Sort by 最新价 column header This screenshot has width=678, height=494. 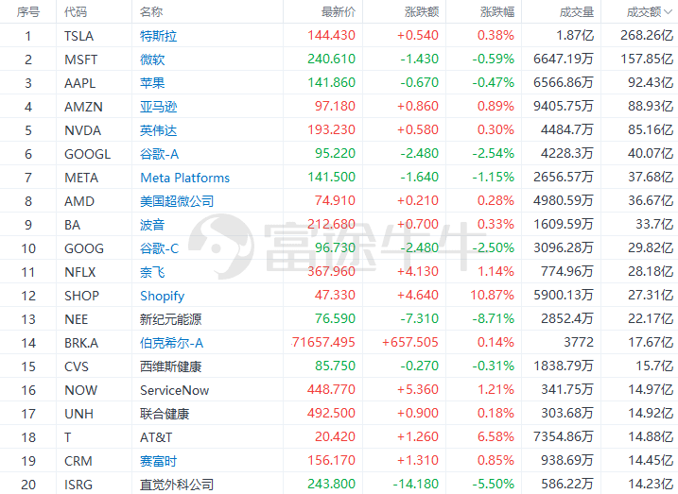[x=338, y=12]
